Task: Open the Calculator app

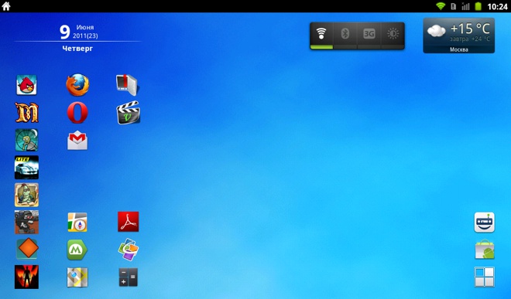Action: click(129, 277)
